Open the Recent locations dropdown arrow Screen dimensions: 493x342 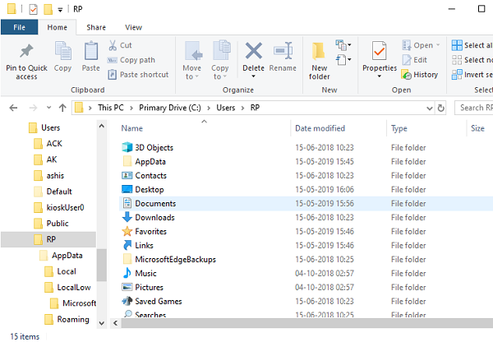[48, 108]
